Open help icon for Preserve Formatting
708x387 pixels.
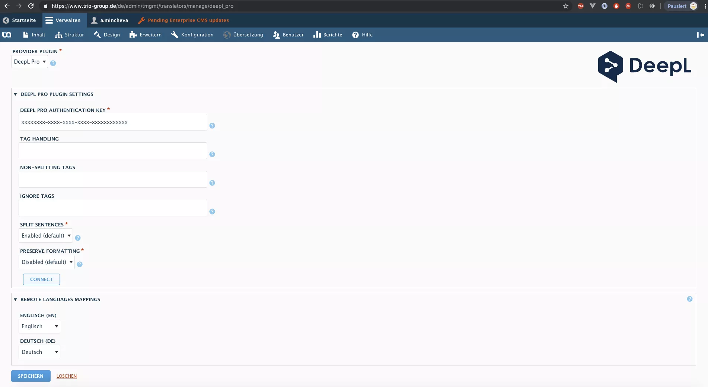point(80,264)
